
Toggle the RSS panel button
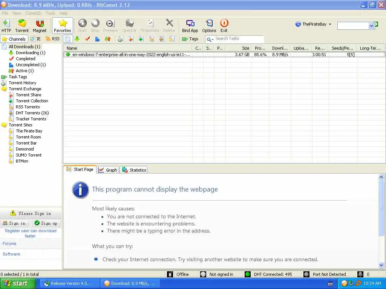(x=52, y=39)
